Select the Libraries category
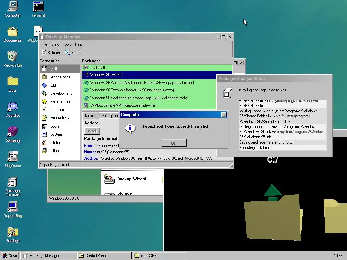Viewport: 347px width, 260px height. [x=60, y=110]
